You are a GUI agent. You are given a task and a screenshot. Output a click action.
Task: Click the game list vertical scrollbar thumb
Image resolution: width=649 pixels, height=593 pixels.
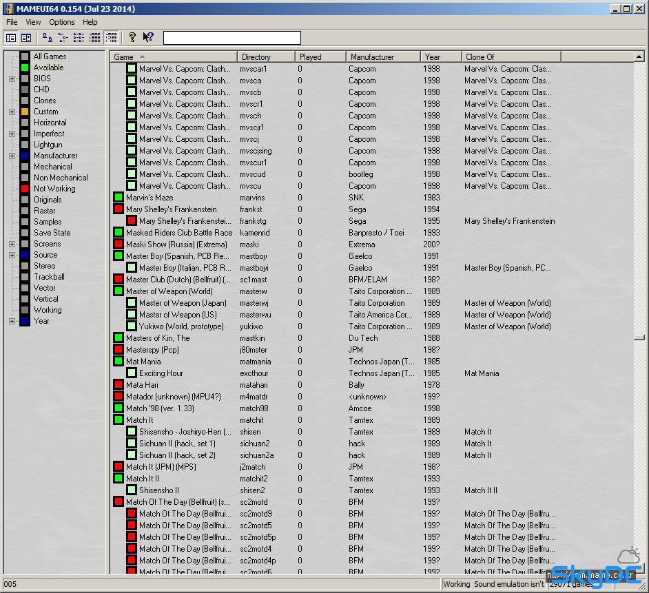639,337
